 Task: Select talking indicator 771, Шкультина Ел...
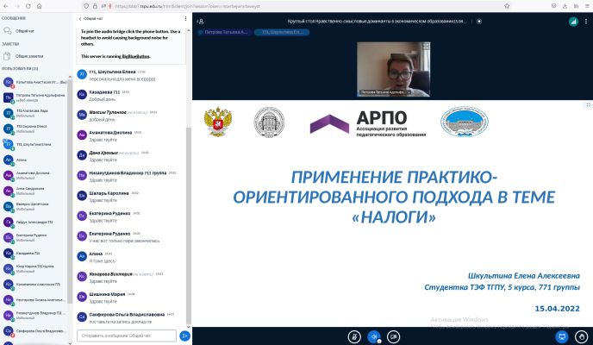pos(282,32)
